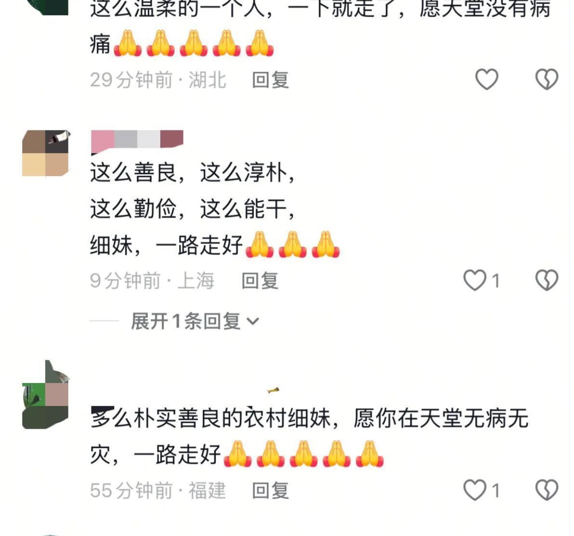Select comment text 多么朴实善良的农村细妹
This screenshot has height=536, width=574.
(x=211, y=418)
